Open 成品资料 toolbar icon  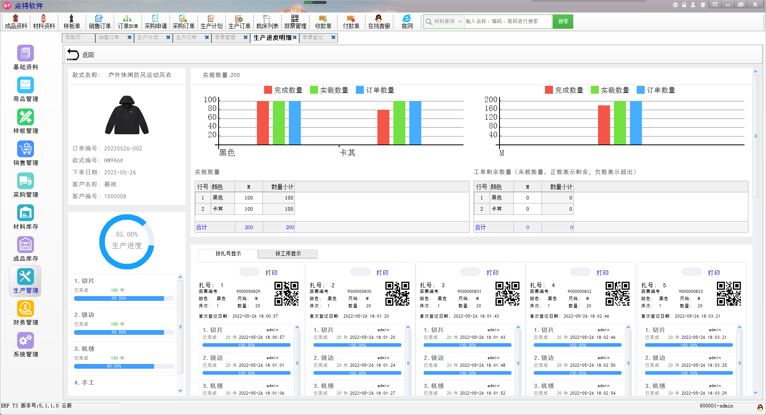pyautogui.click(x=16, y=22)
